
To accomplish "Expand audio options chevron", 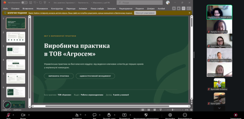I will coord(13,115).
